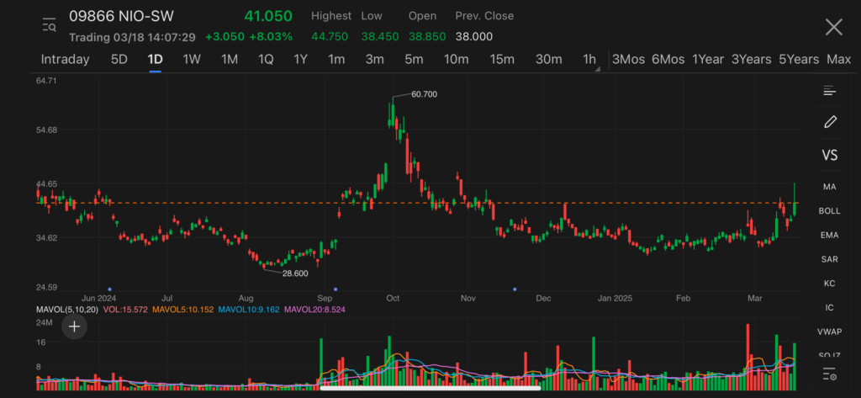Select the 1W timeframe tab

[192, 60]
